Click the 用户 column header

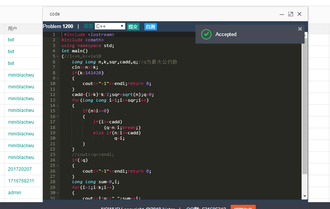point(13,29)
